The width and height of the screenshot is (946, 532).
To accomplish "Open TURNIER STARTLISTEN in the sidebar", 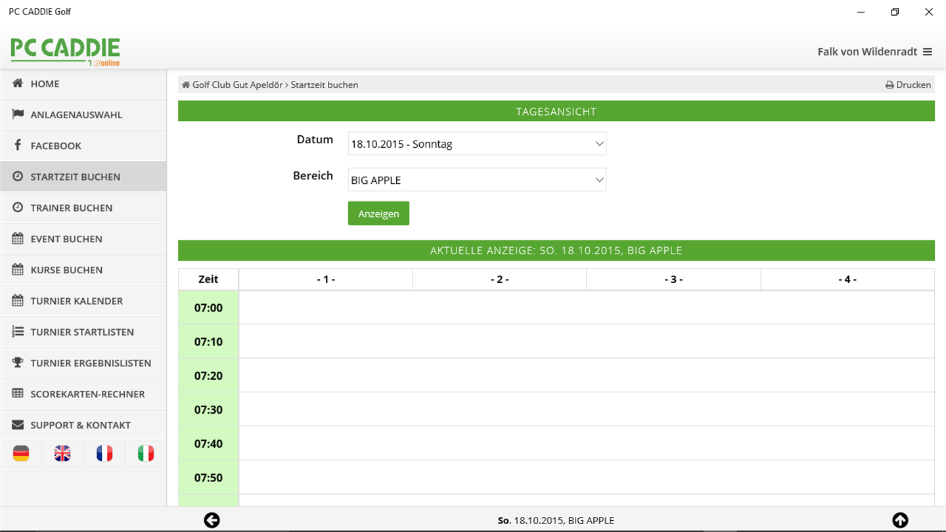I will [83, 332].
